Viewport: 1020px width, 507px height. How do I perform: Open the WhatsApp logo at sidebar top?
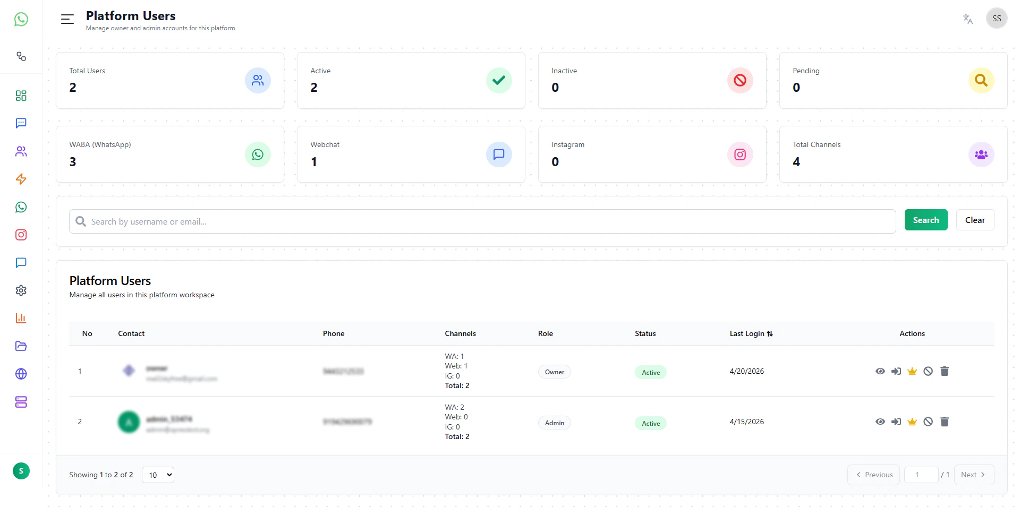[x=21, y=19]
